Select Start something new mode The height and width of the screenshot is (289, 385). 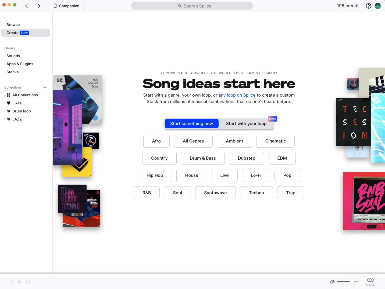click(191, 123)
